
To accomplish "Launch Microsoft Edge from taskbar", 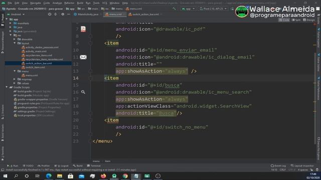I will coord(49,176).
